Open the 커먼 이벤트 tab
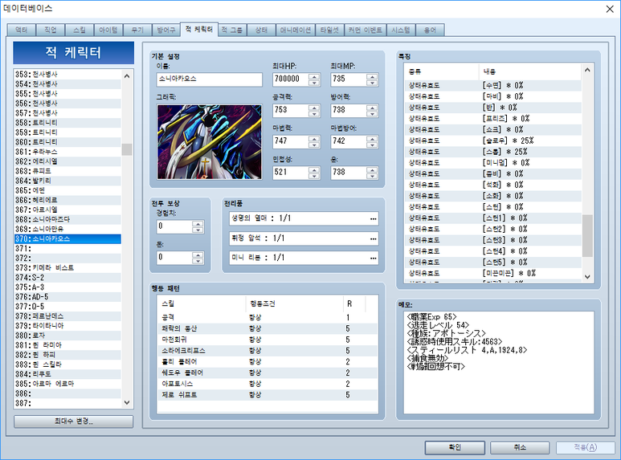 pos(366,30)
